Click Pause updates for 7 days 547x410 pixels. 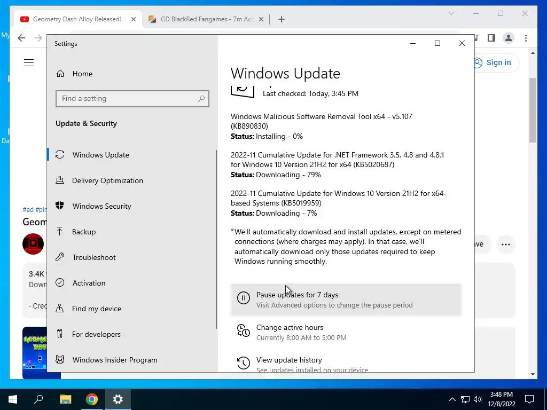tap(346, 299)
